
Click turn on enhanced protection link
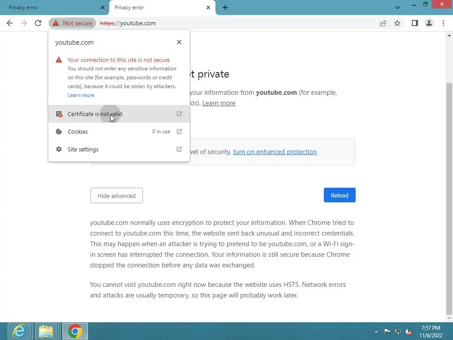pyautogui.click(x=275, y=152)
